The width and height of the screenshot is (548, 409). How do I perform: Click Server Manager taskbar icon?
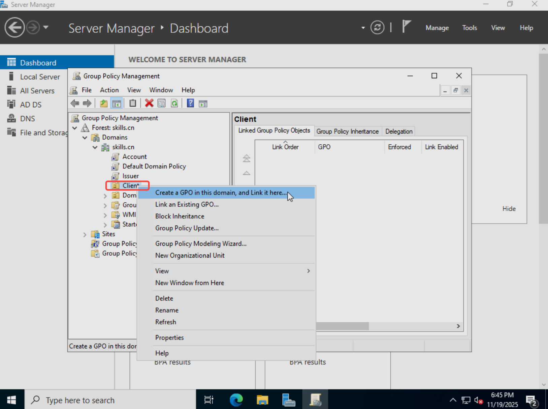click(x=289, y=400)
